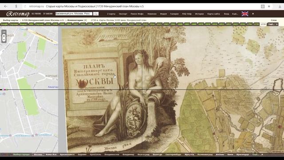284x160 pixels.
Task: Click the Yandex 'Я' browser icon
Action: pyautogui.click(x=16, y=6)
